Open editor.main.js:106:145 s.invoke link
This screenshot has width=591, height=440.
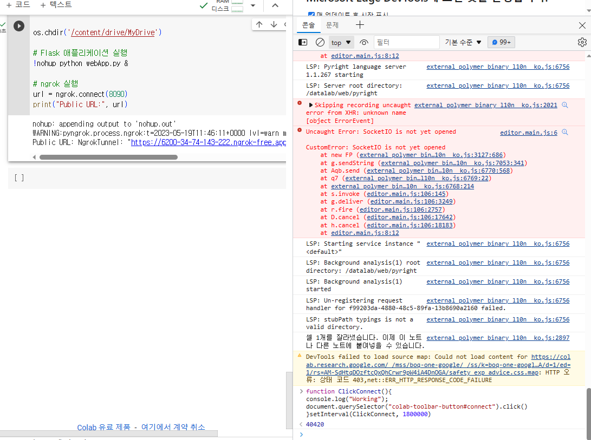(x=406, y=194)
